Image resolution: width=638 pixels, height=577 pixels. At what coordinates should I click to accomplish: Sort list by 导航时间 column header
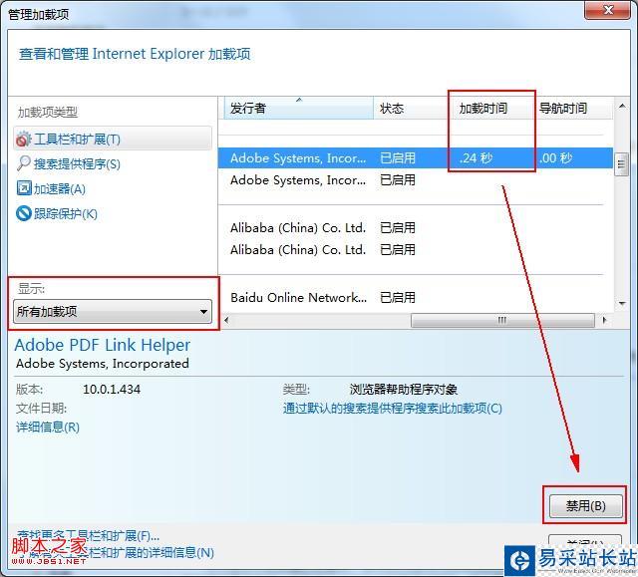(x=573, y=109)
